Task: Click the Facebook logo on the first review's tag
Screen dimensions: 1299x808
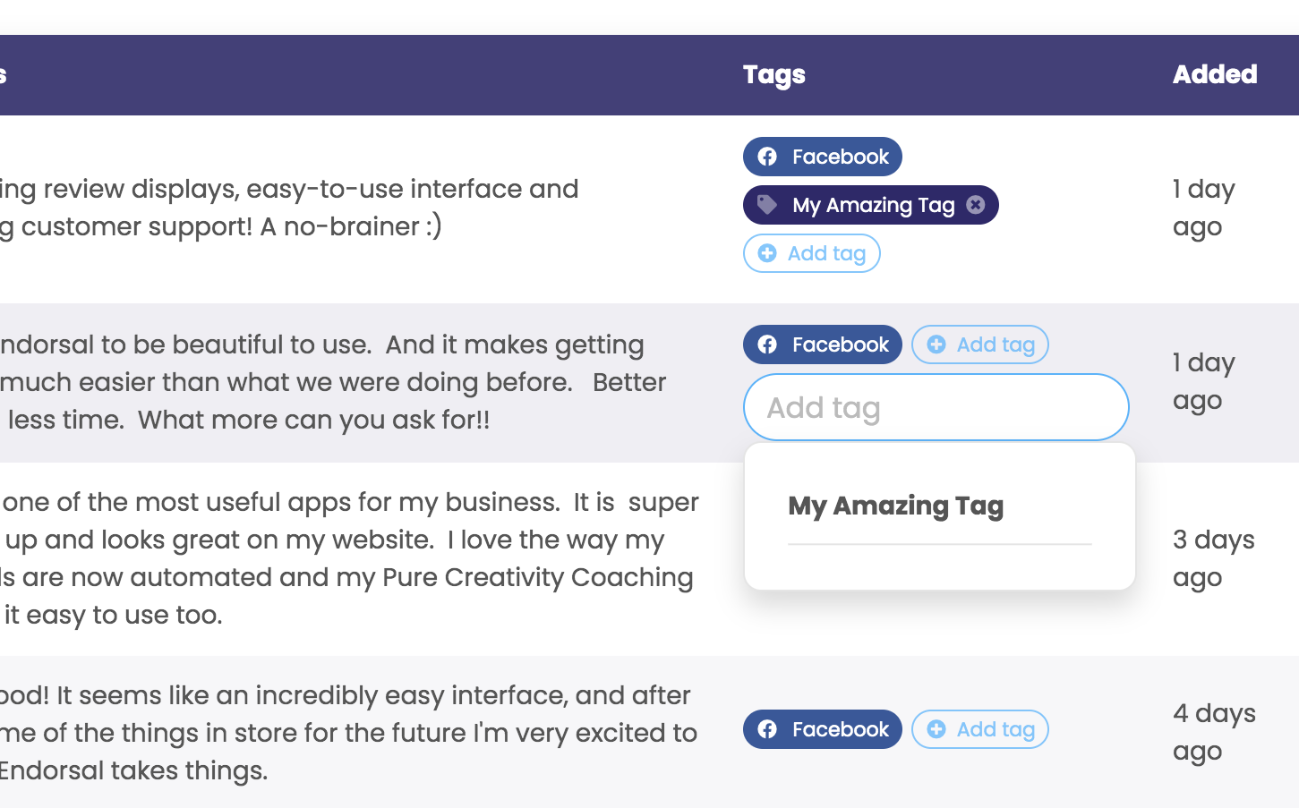Action: pyautogui.click(x=767, y=157)
